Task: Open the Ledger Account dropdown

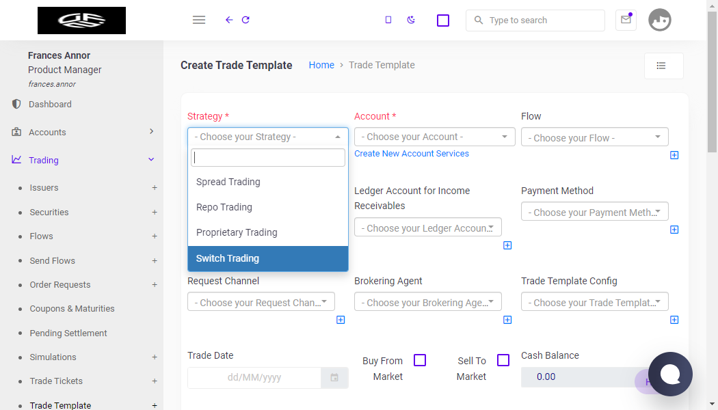Action: (427, 228)
